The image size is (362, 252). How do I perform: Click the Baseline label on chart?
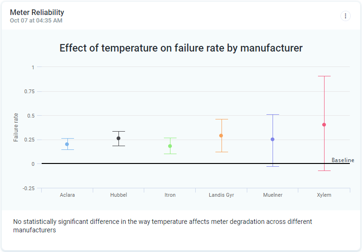pos(343,160)
